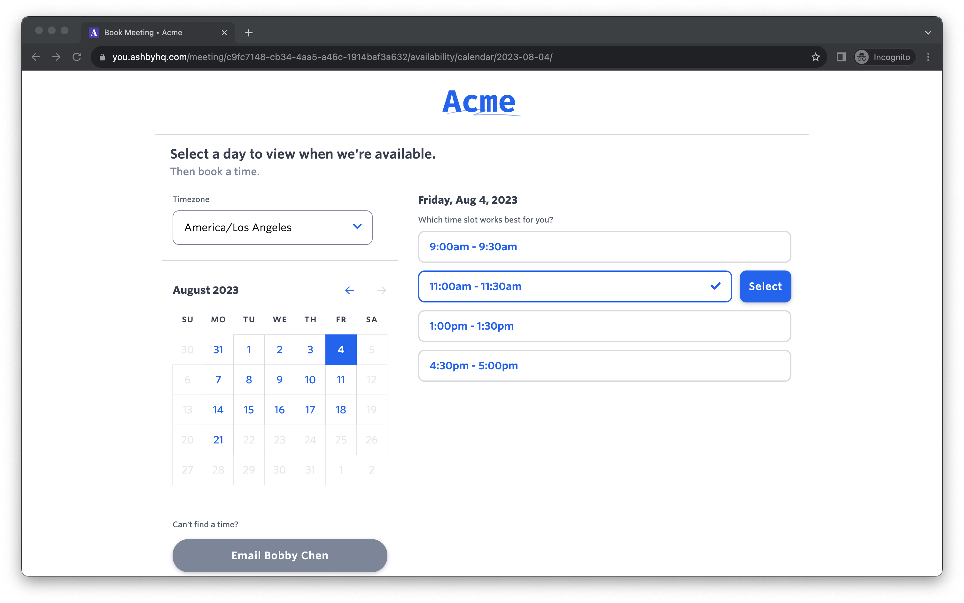964x603 pixels.
Task: Click the browser back arrow
Action: click(x=36, y=57)
